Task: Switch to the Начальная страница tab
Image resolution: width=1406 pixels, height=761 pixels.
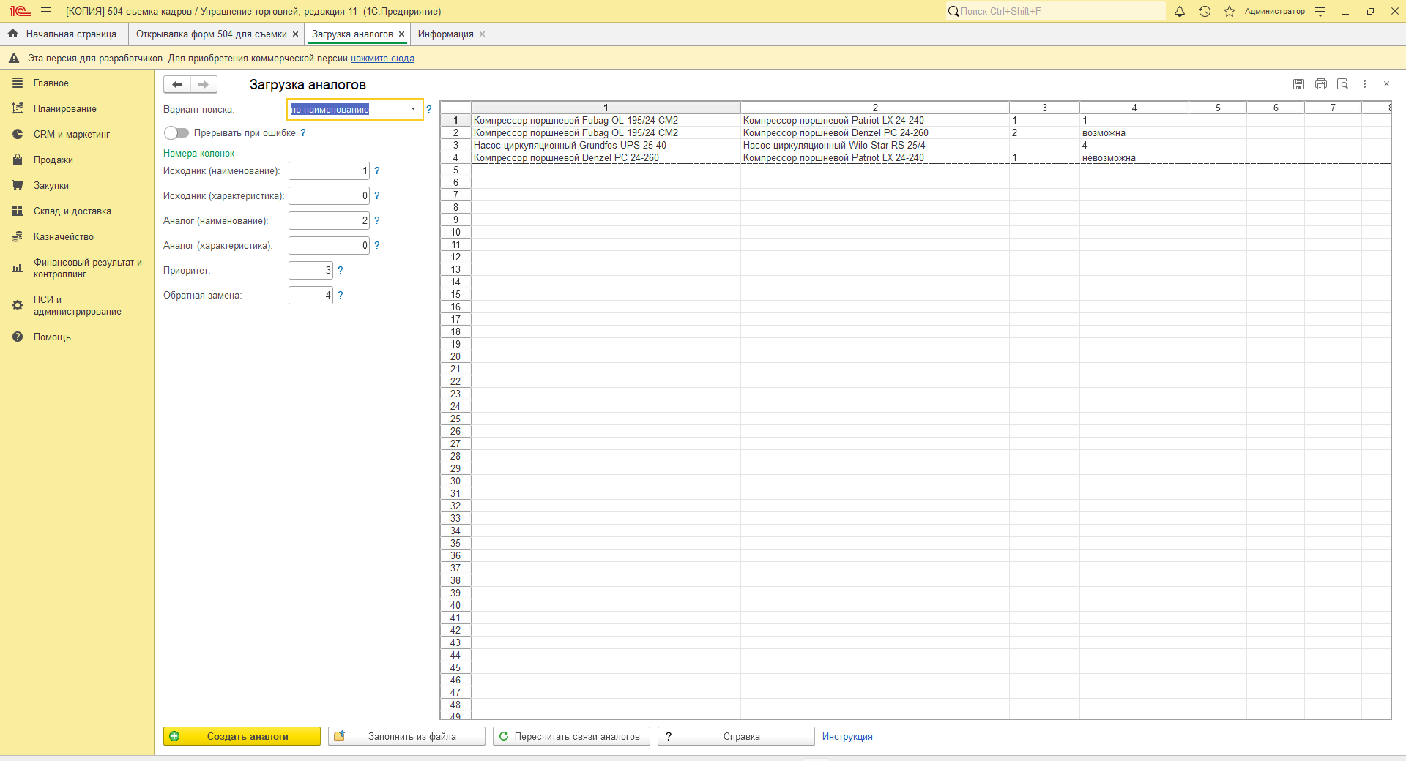Action: [62, 34]
